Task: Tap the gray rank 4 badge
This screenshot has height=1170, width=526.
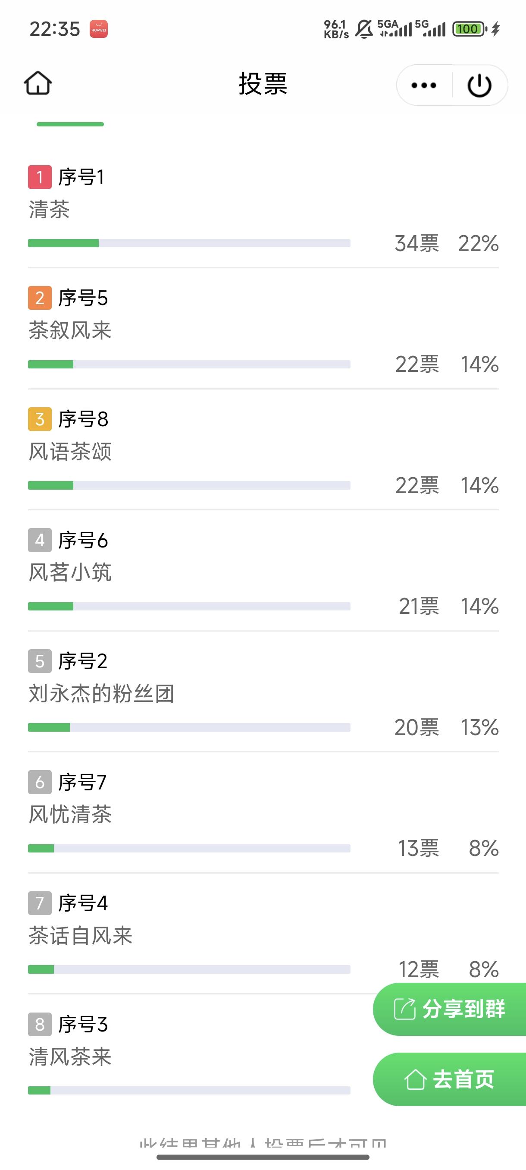Action: (x=40, y=540)
